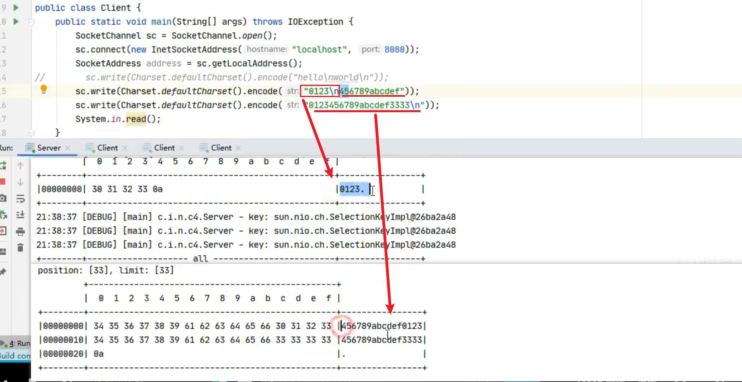The width and height of the screenshot is (742, 382).
Task: Click the 'Build com' status bar message
Action: coord(15,356)
